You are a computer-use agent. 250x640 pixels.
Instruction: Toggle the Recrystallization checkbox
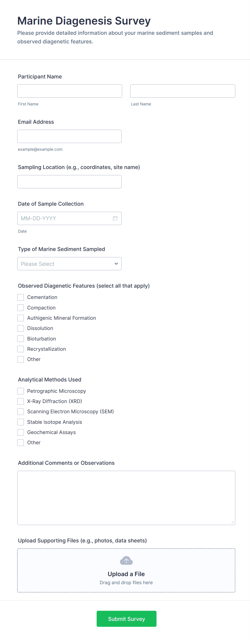click(x=21, y=349)
